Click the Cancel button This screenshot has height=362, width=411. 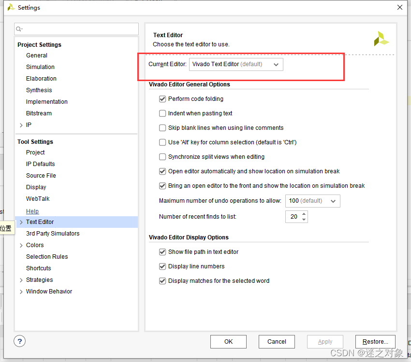pyautogui.click(x=277, y=342)
